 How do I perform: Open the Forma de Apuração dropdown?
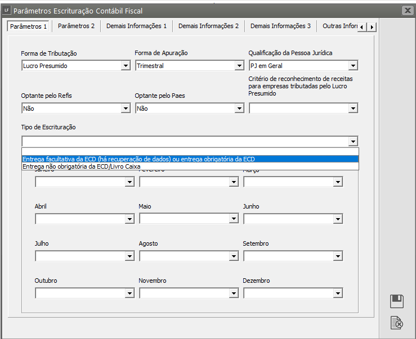pos(239,66)
